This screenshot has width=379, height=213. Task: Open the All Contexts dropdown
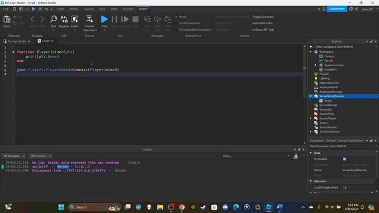[40, 156]
